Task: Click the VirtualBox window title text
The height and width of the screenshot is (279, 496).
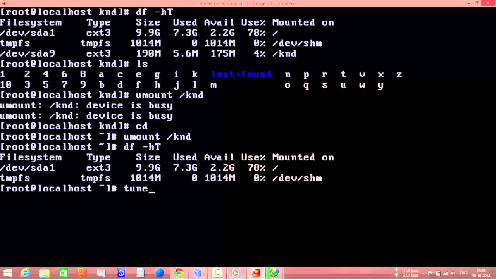Action: [247, 3]
